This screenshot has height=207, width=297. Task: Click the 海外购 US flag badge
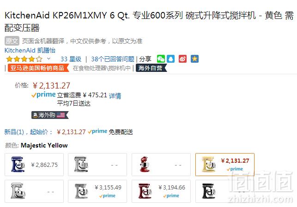[x=50, y=115]
